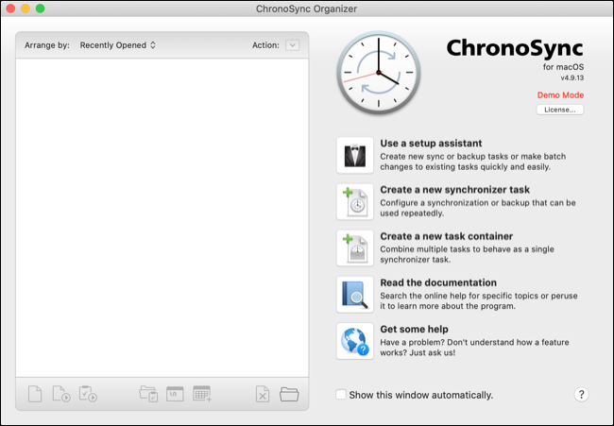Click the round question mark help button
This screenshot has width=614, height=426.
[x=582, y=395]
